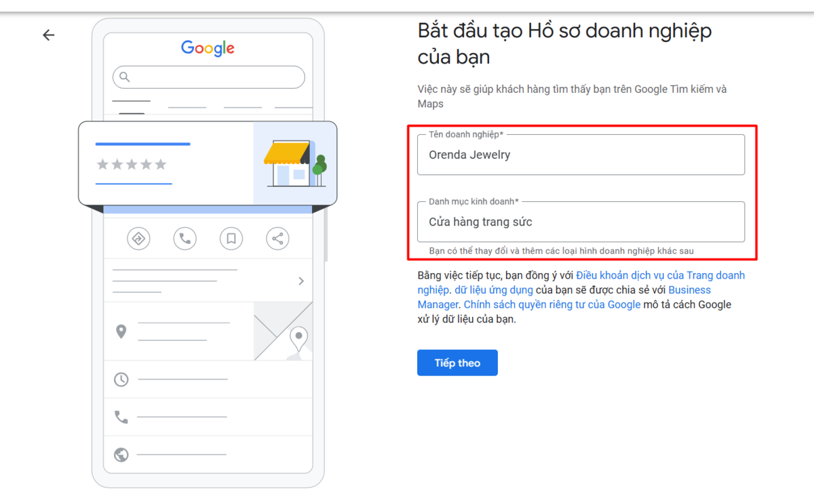Click the search magnifier icon in the search bar
This screenshot has height=492, width=814.
(124, 77)
